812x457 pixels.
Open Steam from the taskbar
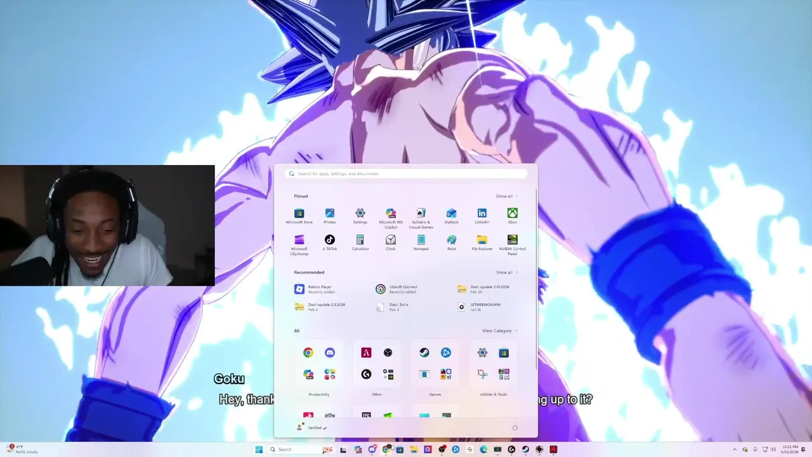(525, 449)
